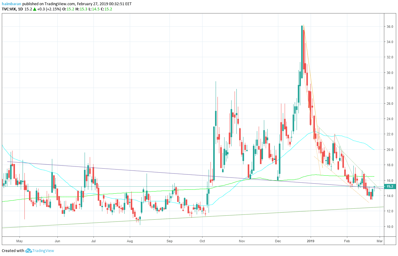Image resolution: width=398 pixels, height=256 pixels.
Task: Click the May label on time axis
Action: (20, 241)
